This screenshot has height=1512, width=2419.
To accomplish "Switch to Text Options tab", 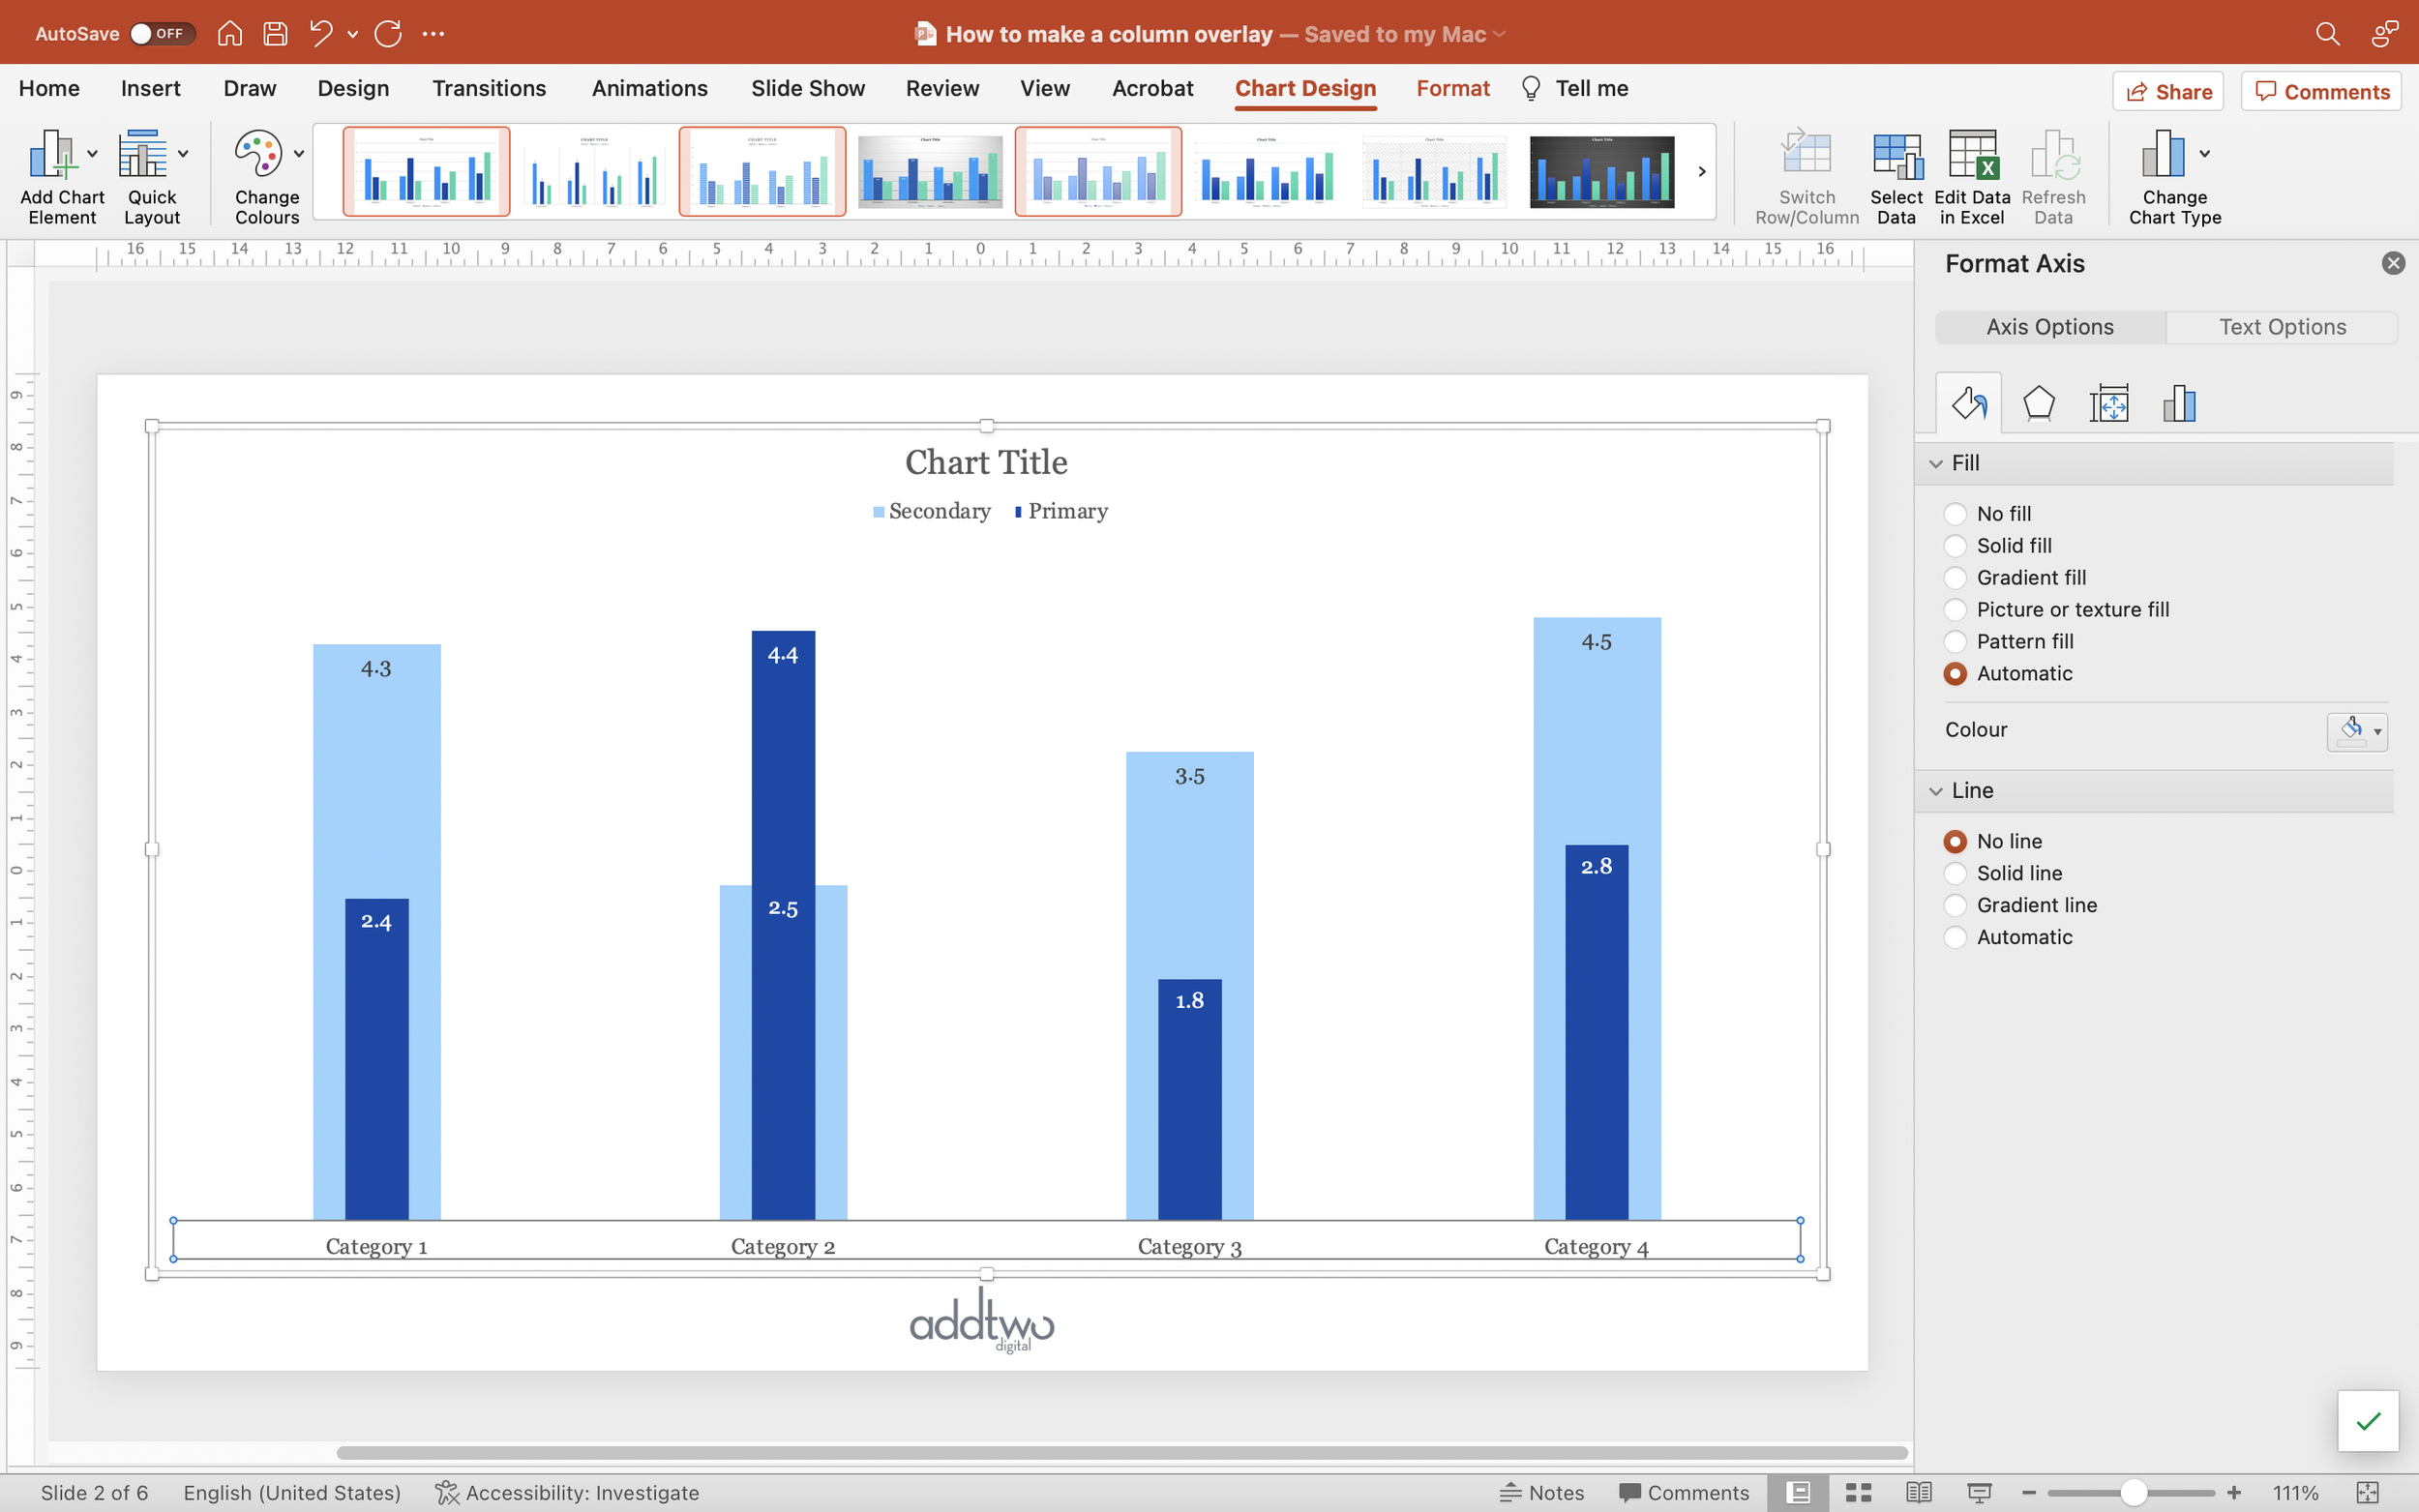I will 2281,327.
